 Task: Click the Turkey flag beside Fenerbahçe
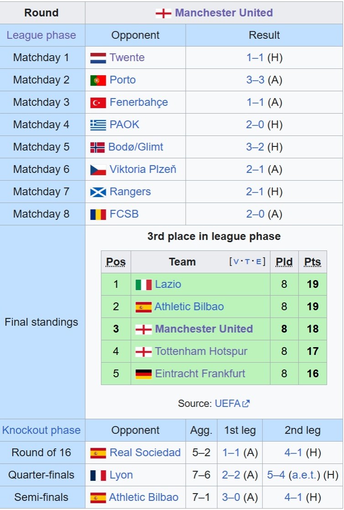pos(98,103)
